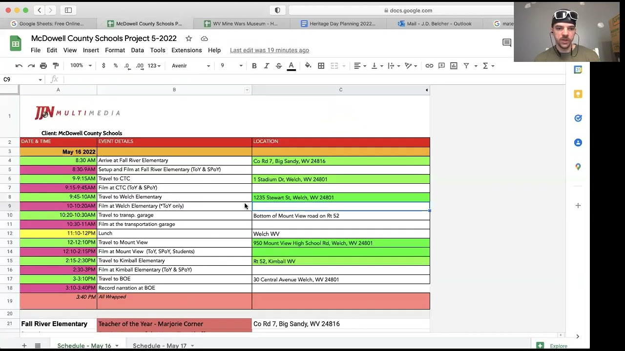Open the Extensions menu
Screen dimensions: 625x351
(x=187, y=50)
